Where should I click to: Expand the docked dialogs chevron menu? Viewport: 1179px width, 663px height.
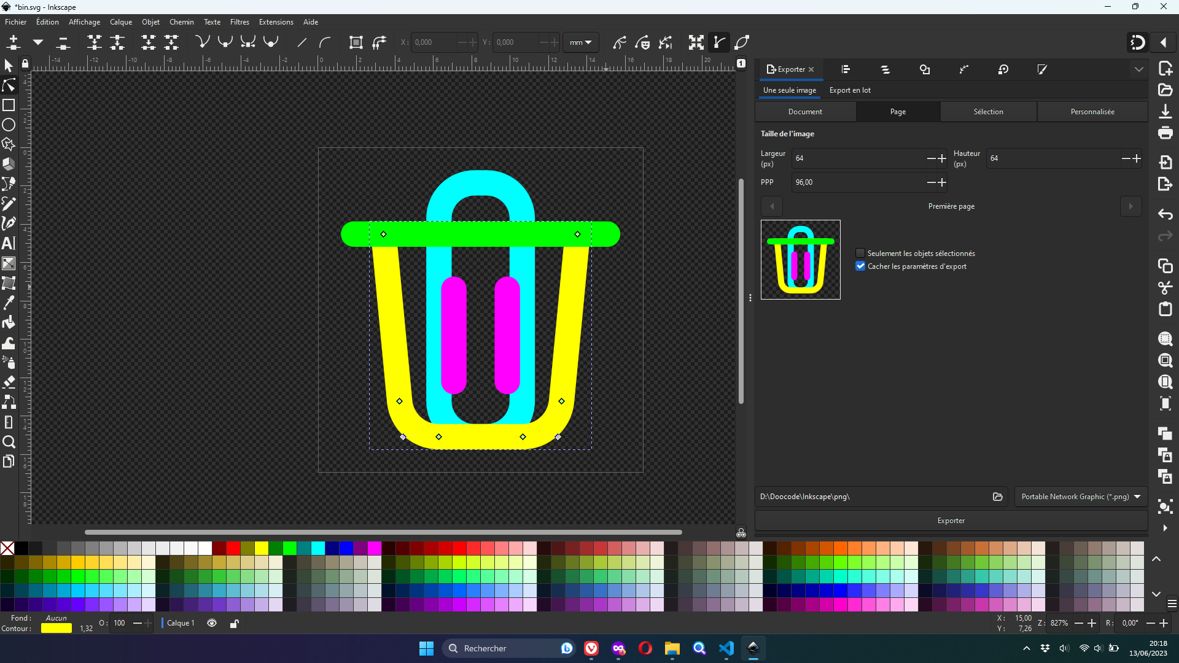[x=1139, y=69]
